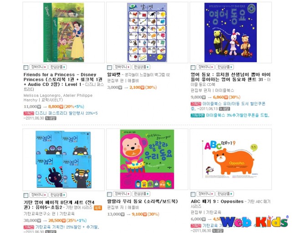Click the Web Kids logo
The width and height of the screenshot is (296, 233).
point(254,221)
